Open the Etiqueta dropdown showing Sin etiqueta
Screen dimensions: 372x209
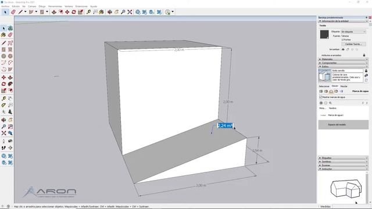(353, 31)
